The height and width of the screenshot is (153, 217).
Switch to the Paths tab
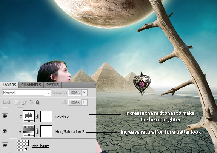pos(52,85)
